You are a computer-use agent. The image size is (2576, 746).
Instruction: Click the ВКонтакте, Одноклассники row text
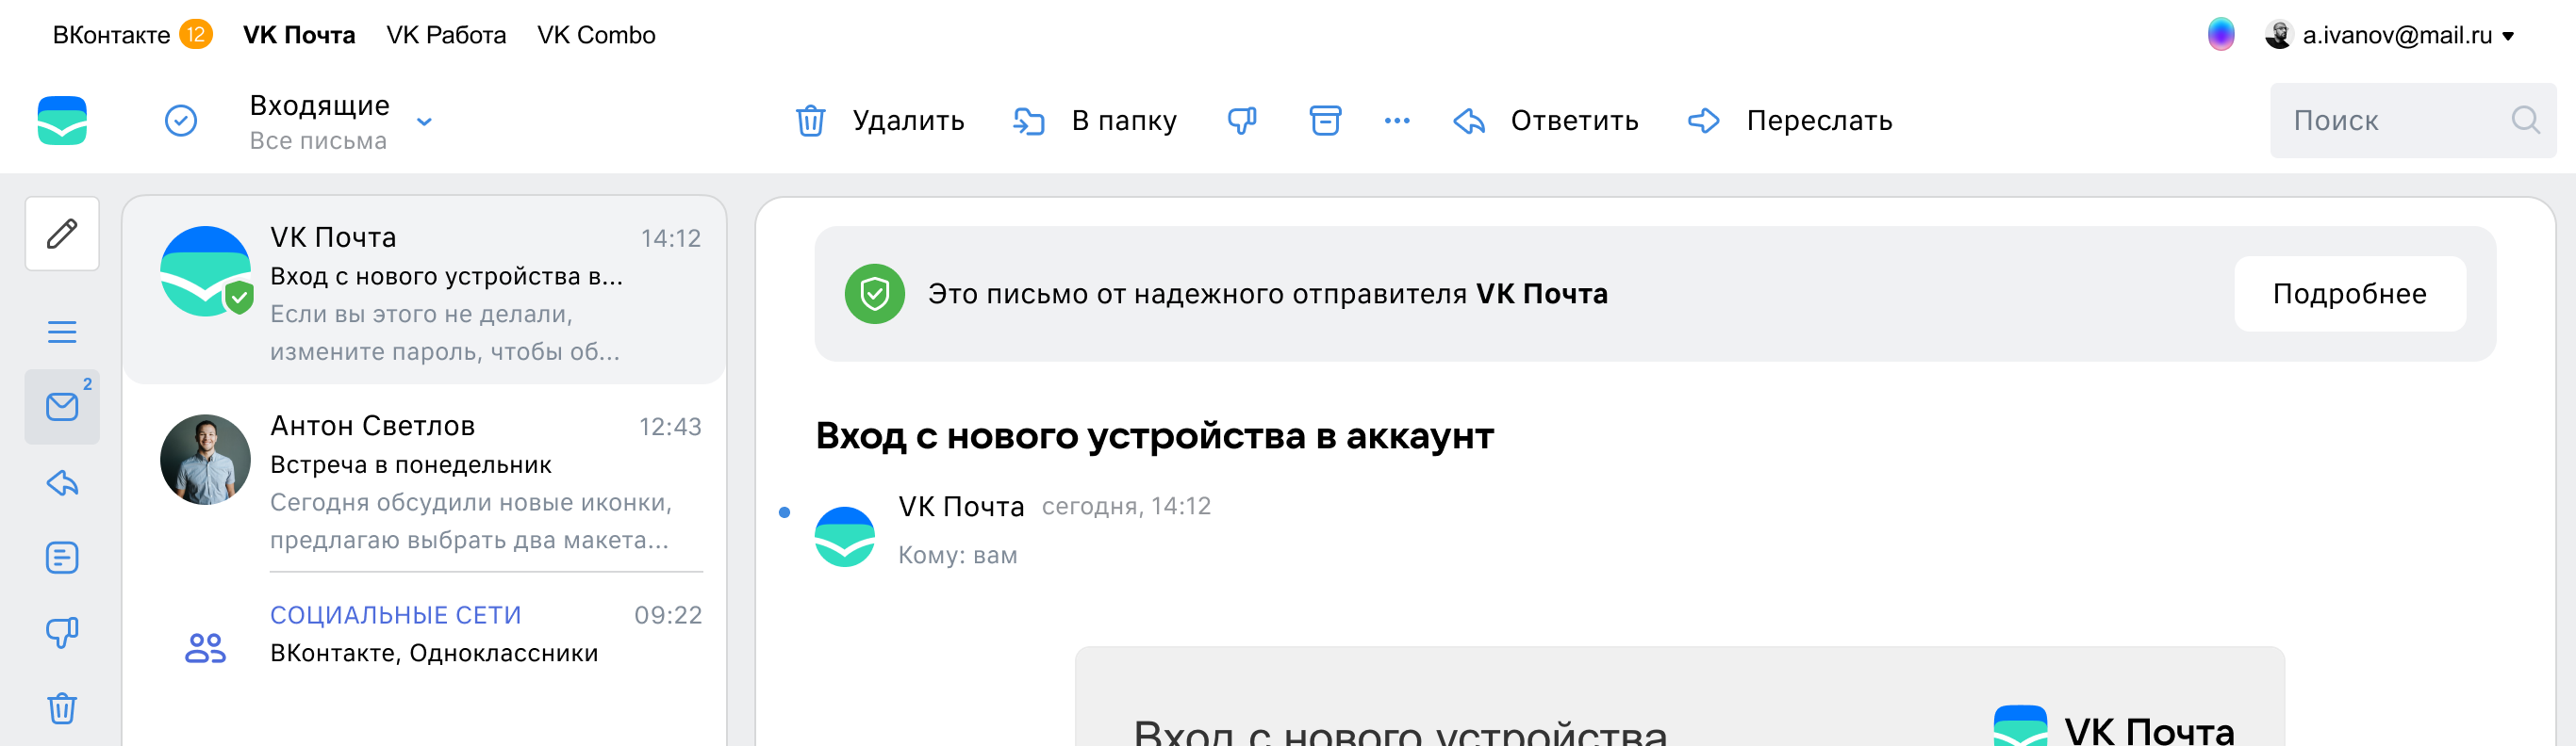pyautogui.click(x=434, y=653)
